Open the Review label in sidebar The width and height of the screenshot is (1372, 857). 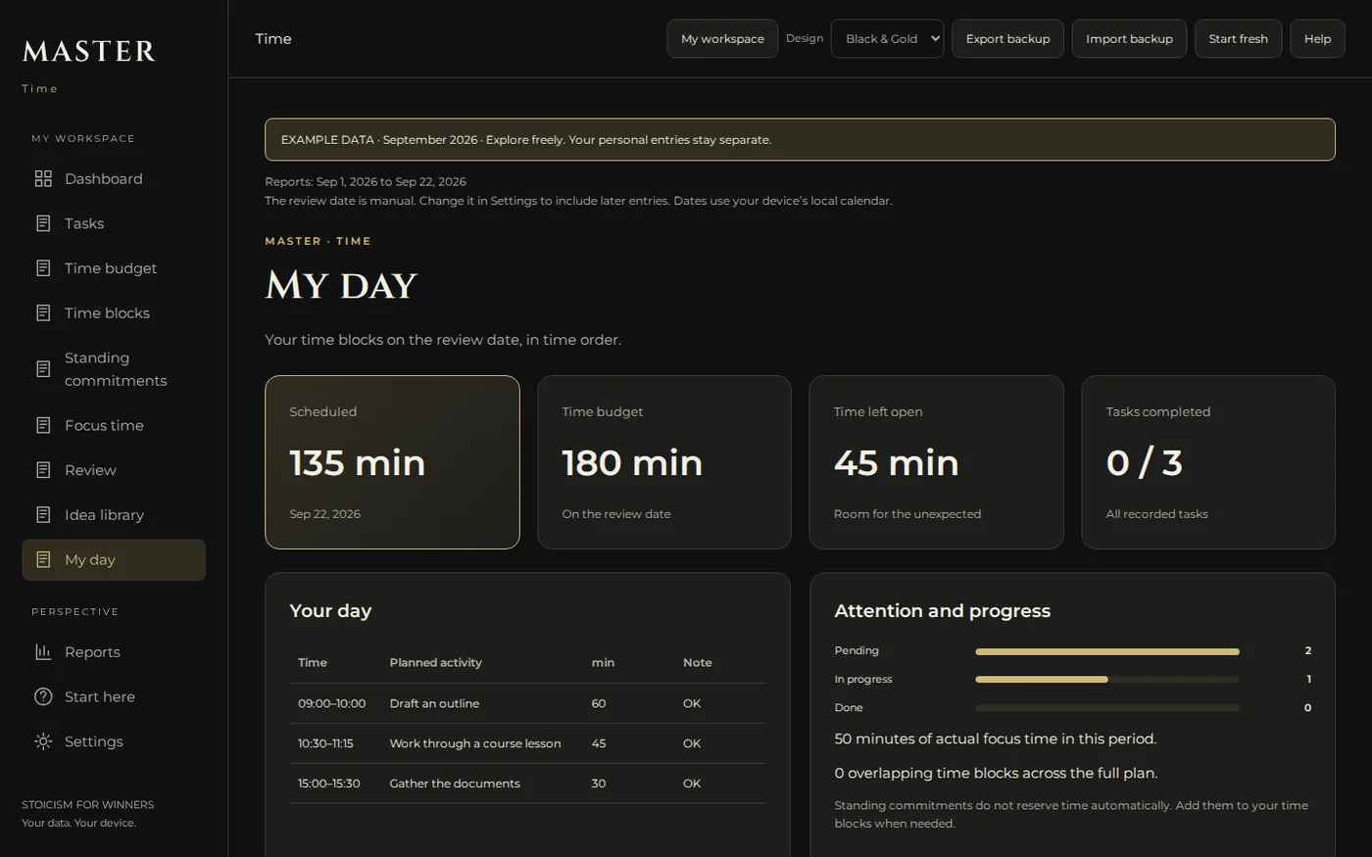pos(90,470)
